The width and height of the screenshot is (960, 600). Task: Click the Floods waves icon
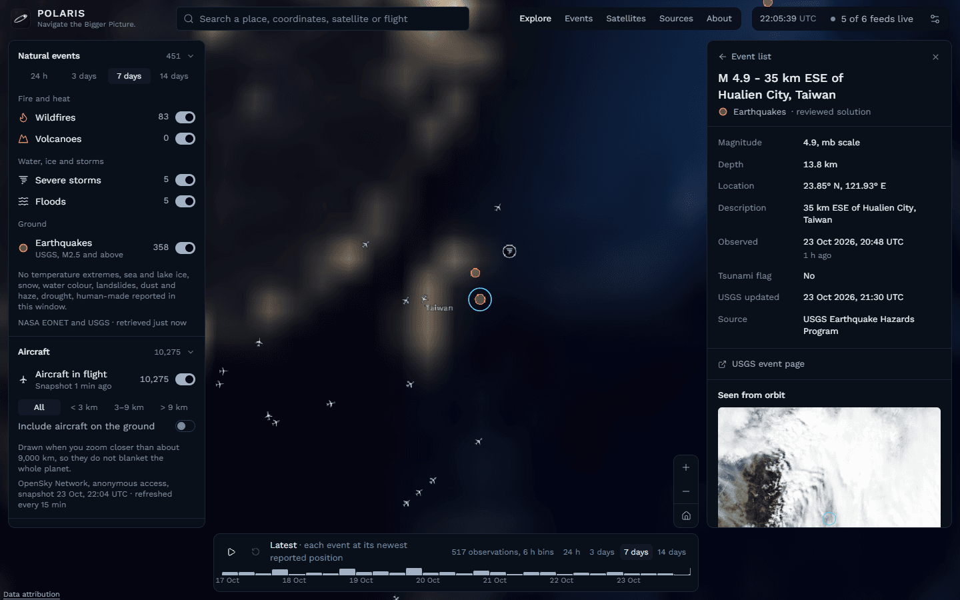(23, 201)
